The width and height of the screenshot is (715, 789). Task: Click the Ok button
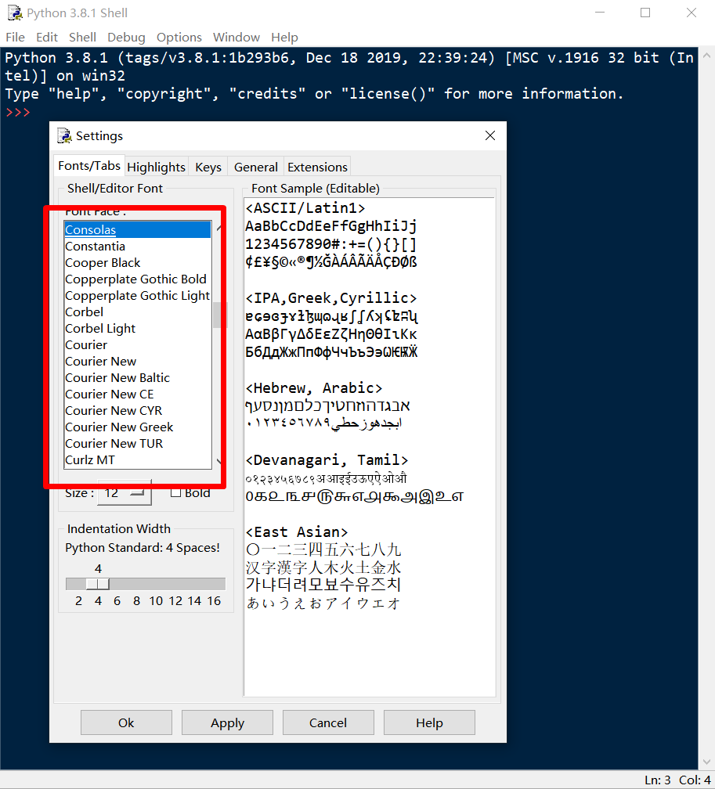126,722
